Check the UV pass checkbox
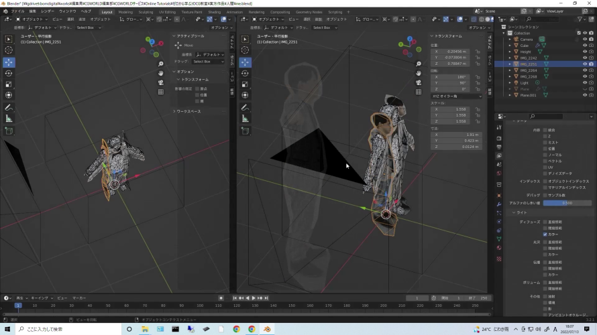597x335 pixels. [x=545, y=167]
